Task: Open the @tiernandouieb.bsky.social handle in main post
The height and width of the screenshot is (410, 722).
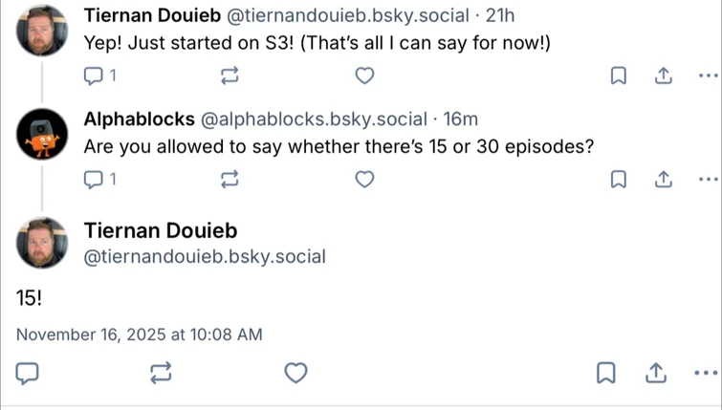Action: (205, 256)
